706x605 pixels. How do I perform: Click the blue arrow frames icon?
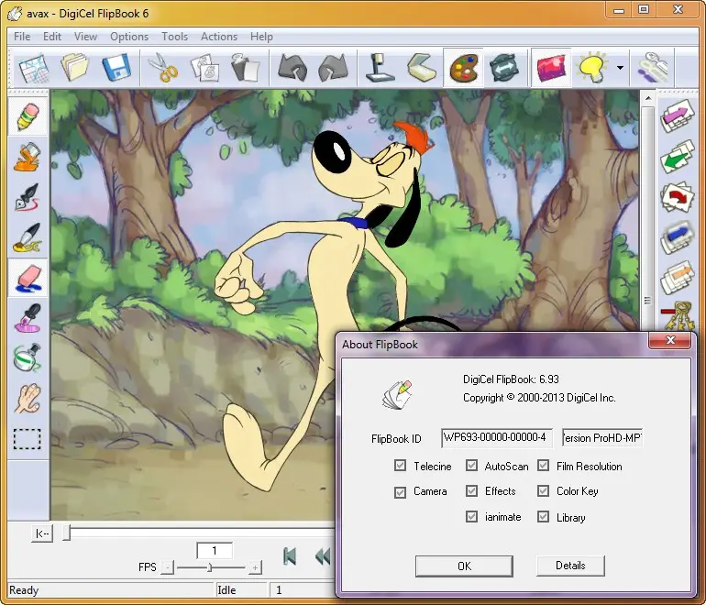677,236
